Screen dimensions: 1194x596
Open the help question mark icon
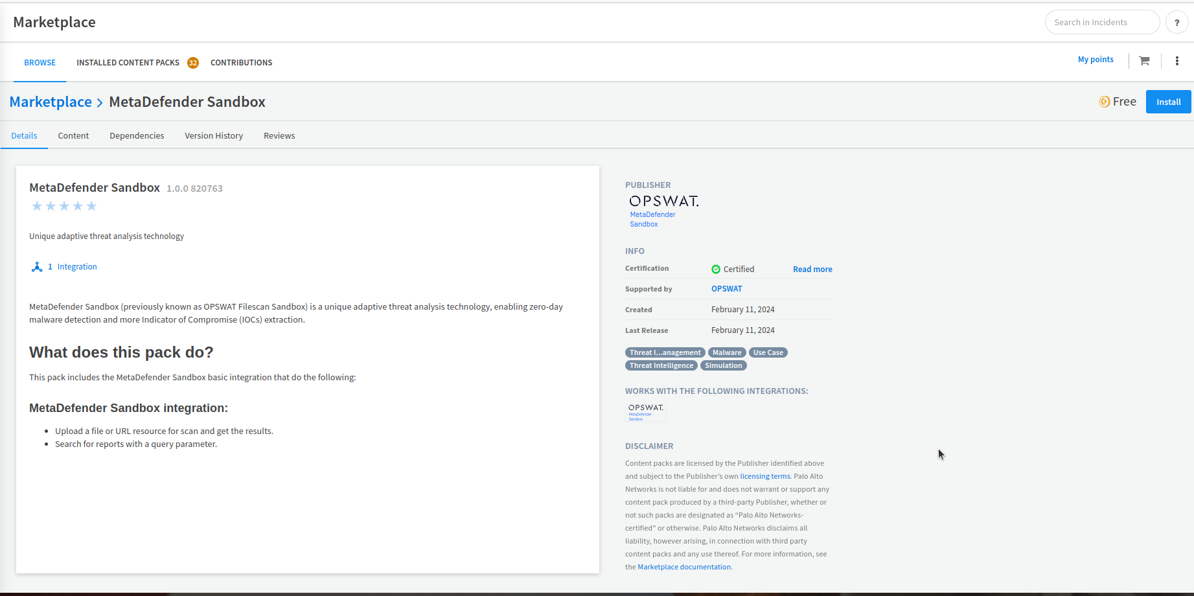click(1177, 22)
